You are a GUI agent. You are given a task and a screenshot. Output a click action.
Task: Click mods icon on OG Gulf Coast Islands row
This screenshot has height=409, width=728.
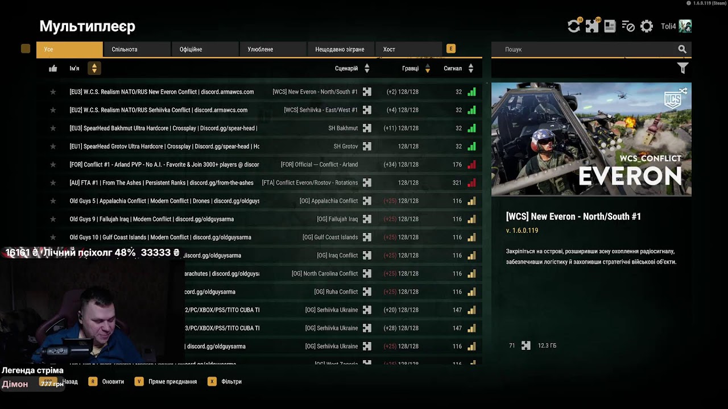tap(367, 237)
